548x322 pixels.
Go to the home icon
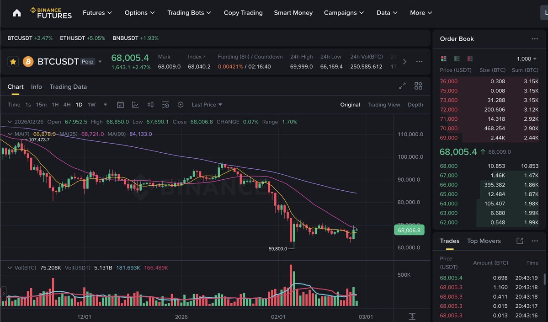[17, 13]
